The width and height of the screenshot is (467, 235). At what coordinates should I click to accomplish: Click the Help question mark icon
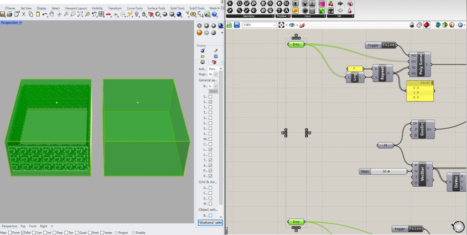pos(214,14)
